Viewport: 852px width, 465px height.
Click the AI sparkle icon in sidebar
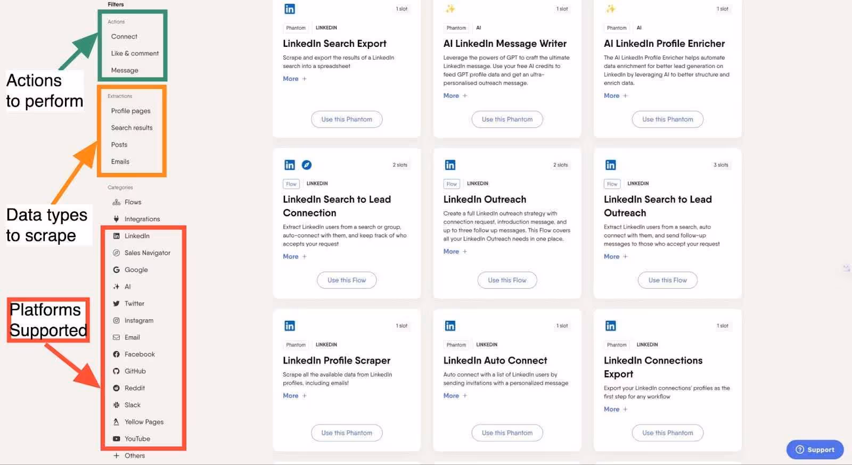(116, 287)
